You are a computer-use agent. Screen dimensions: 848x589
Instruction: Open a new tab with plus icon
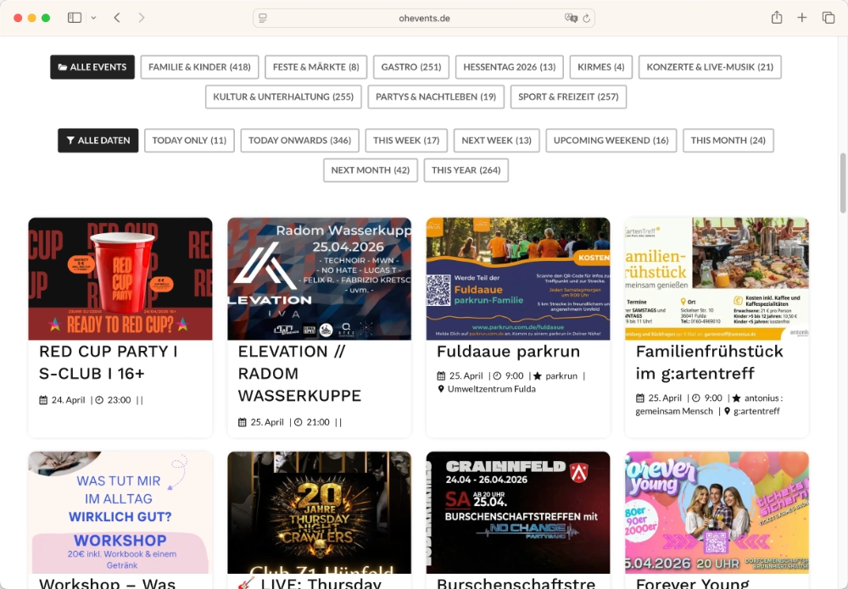point(802,18)
